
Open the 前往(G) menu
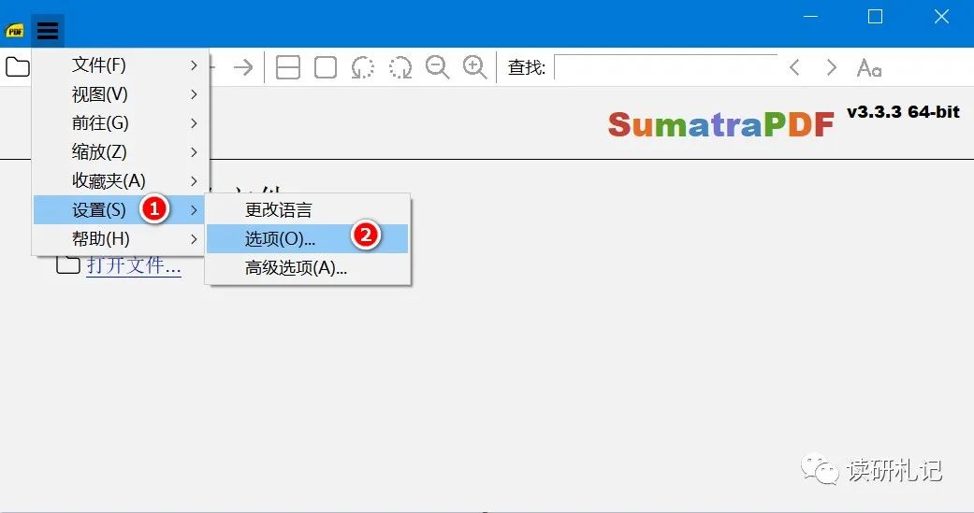pyautogui.click(x=119, y=122)
